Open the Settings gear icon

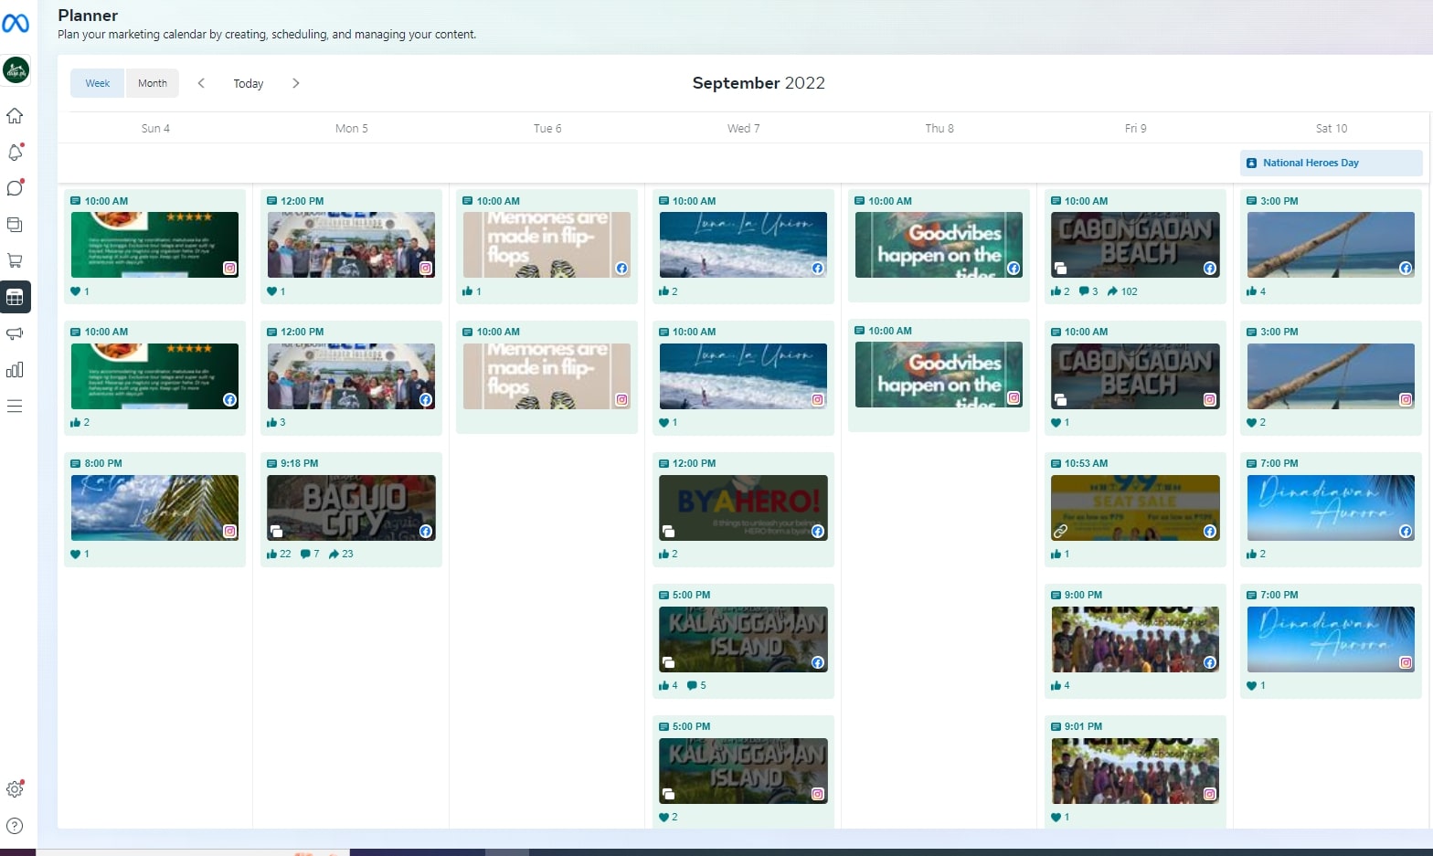point(15,789)
